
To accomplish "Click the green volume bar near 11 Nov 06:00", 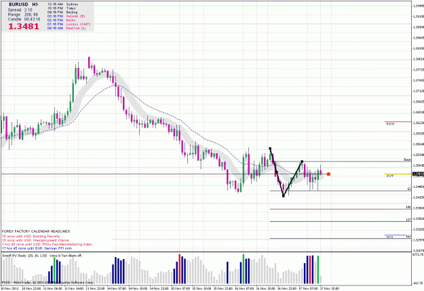I will (x=55, y=271).
